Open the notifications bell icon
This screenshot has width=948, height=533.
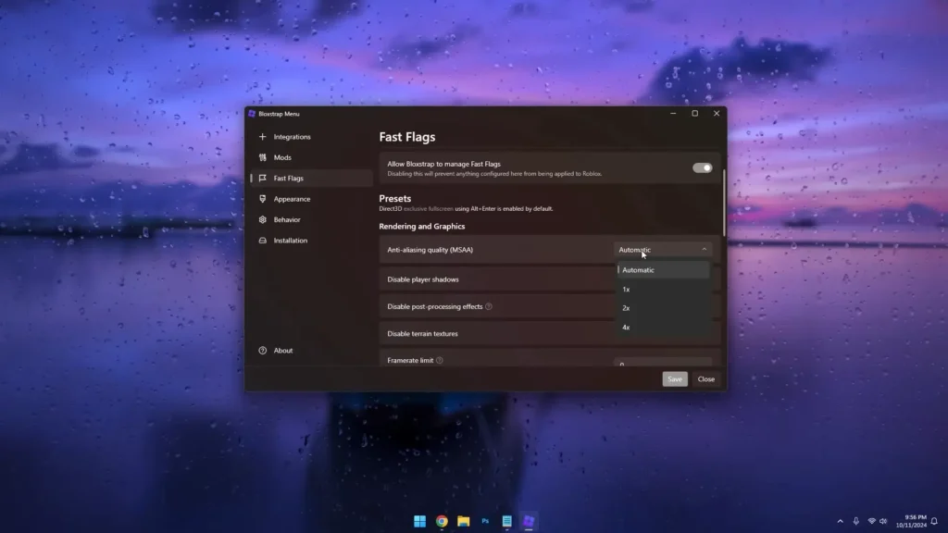click(x=934, y=521)
